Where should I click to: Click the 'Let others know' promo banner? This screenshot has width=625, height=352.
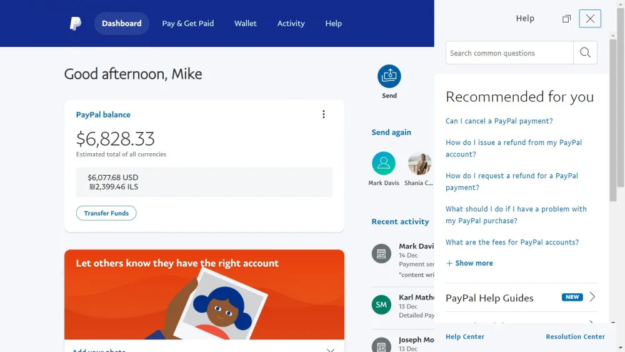click(204, 294)
